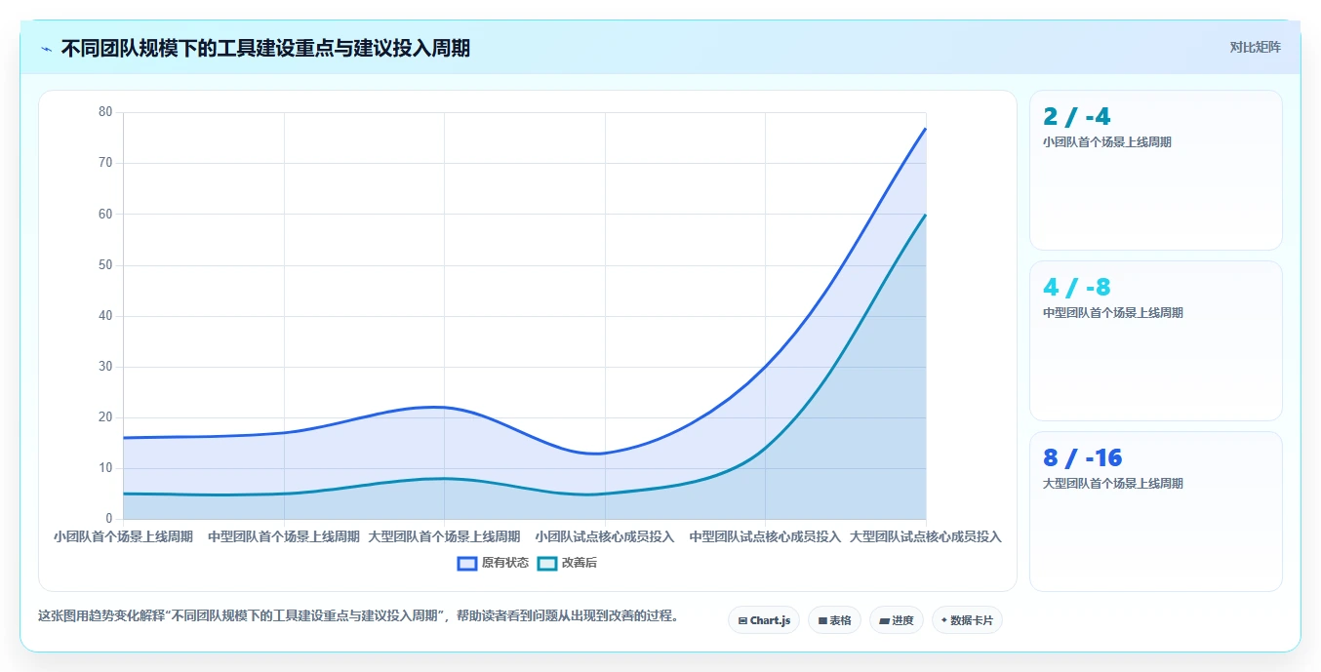Click the 原有状态 legend label

click(505, 563)
